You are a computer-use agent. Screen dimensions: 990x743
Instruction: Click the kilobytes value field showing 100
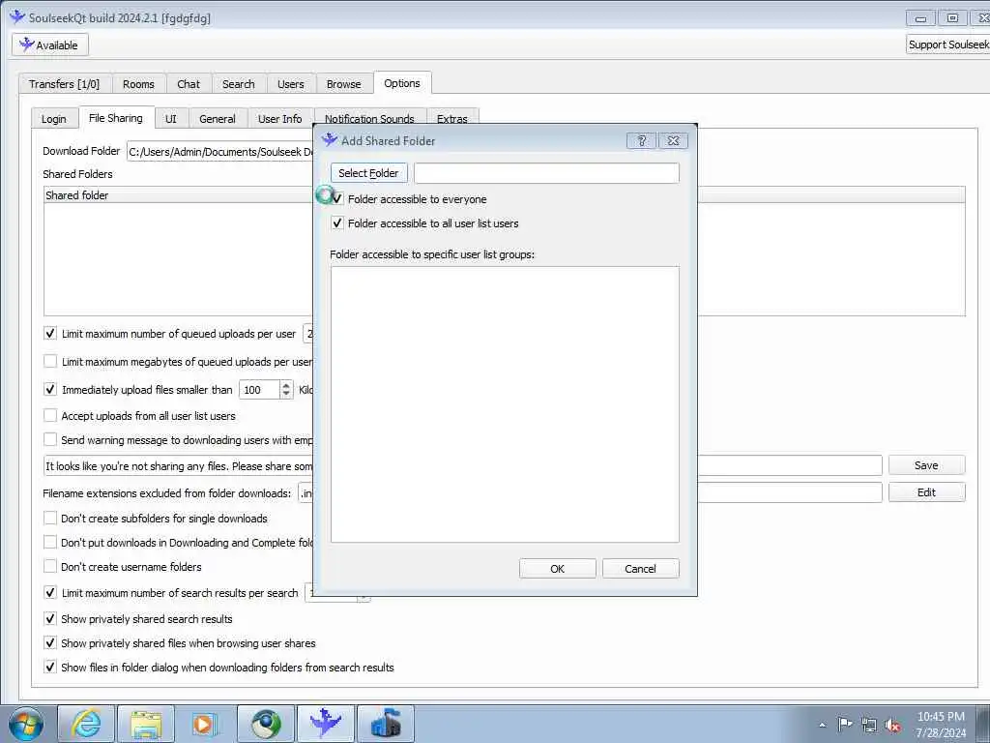click(259, 390)
